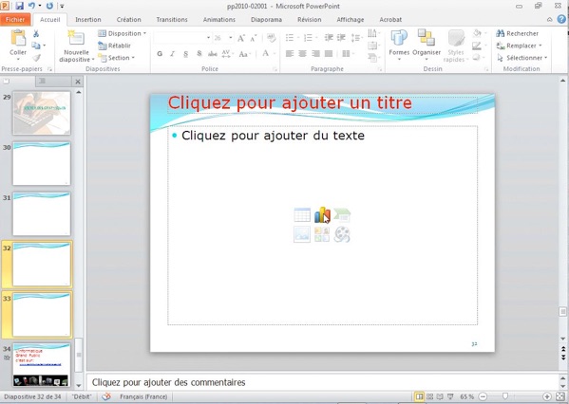Screen dimensions: 569x404
Task: Toggle Center text alignment
Action: (302, 54)
